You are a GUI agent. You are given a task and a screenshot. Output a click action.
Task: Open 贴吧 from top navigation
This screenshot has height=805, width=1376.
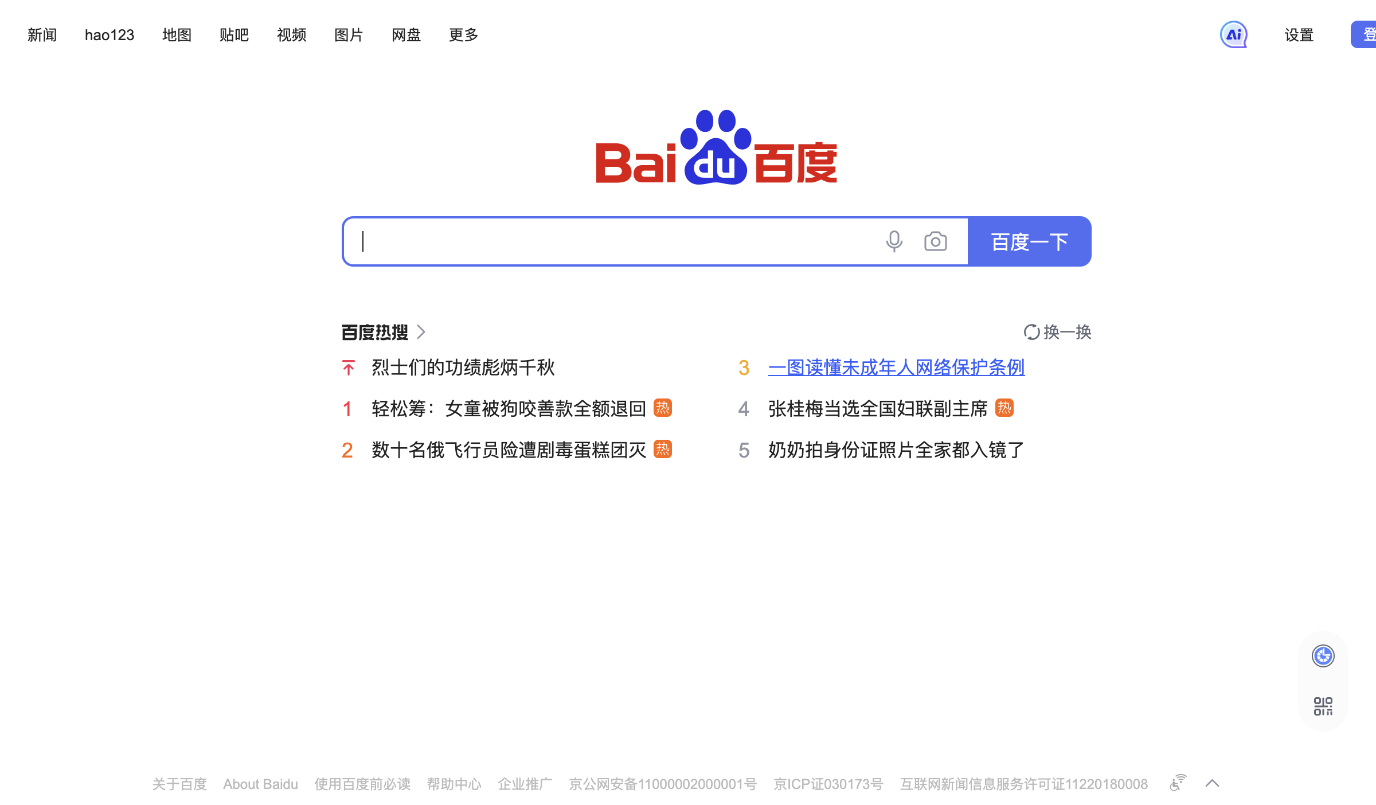pos(234,35)
